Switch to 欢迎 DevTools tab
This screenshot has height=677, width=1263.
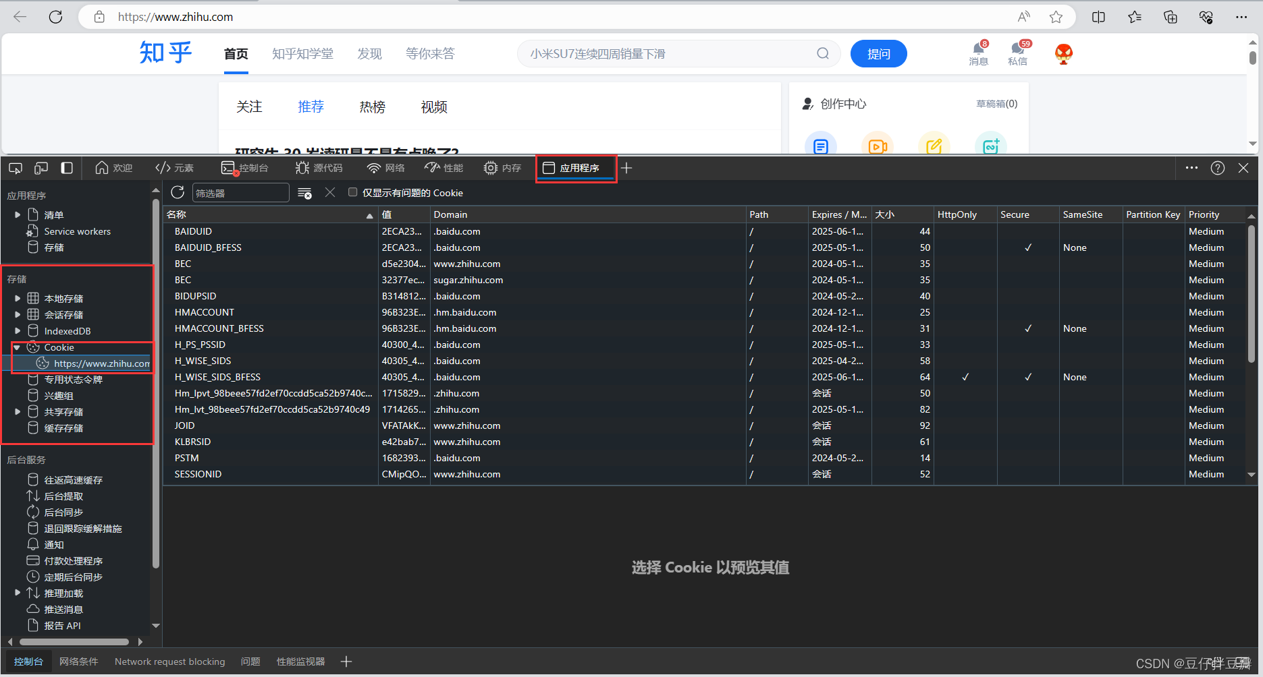pos(113,168)
